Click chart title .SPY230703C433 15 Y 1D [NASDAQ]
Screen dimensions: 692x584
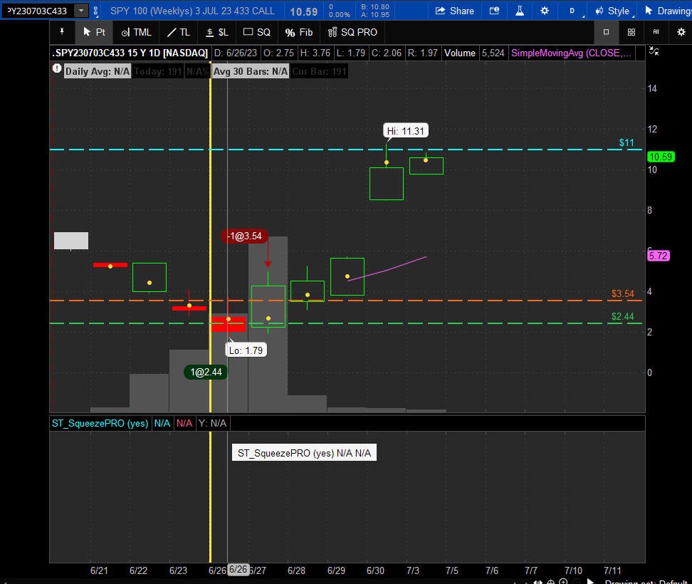[130, 53]
